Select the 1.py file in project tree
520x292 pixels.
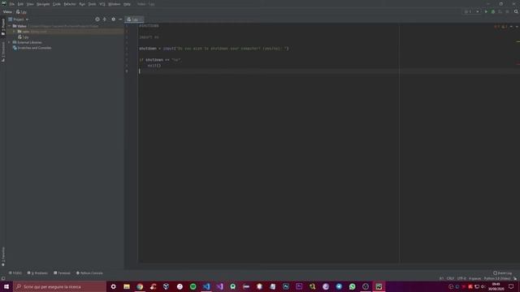pos(24,37)
